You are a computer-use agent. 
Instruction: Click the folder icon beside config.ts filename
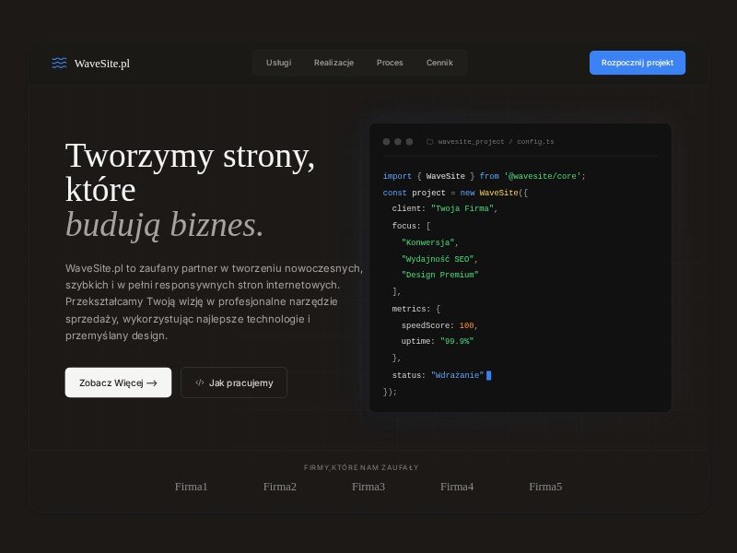(429, 141)
